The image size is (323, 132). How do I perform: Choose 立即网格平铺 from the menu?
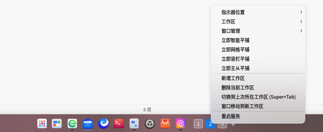coord(258,50)
